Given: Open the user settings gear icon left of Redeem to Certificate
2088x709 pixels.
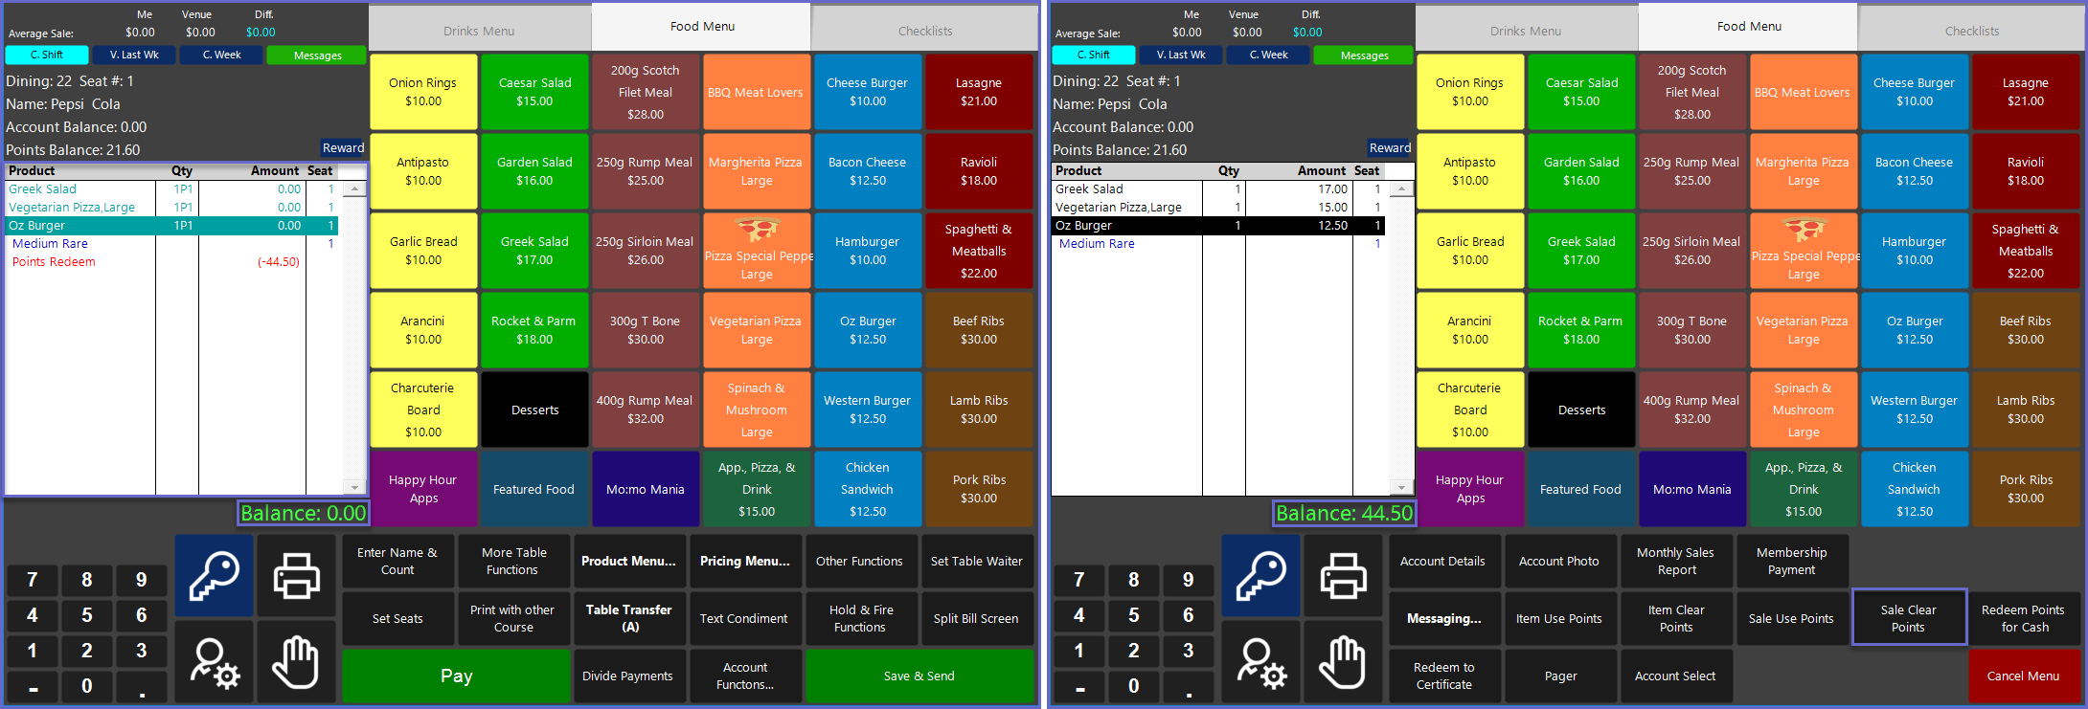Looking at the screenshot, I should [x=1260, y=662].
